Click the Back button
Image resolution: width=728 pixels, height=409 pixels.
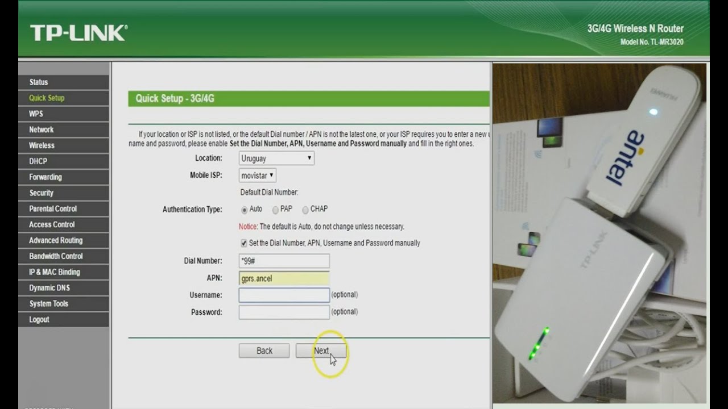pyautogui.click(x=264, y=350)
